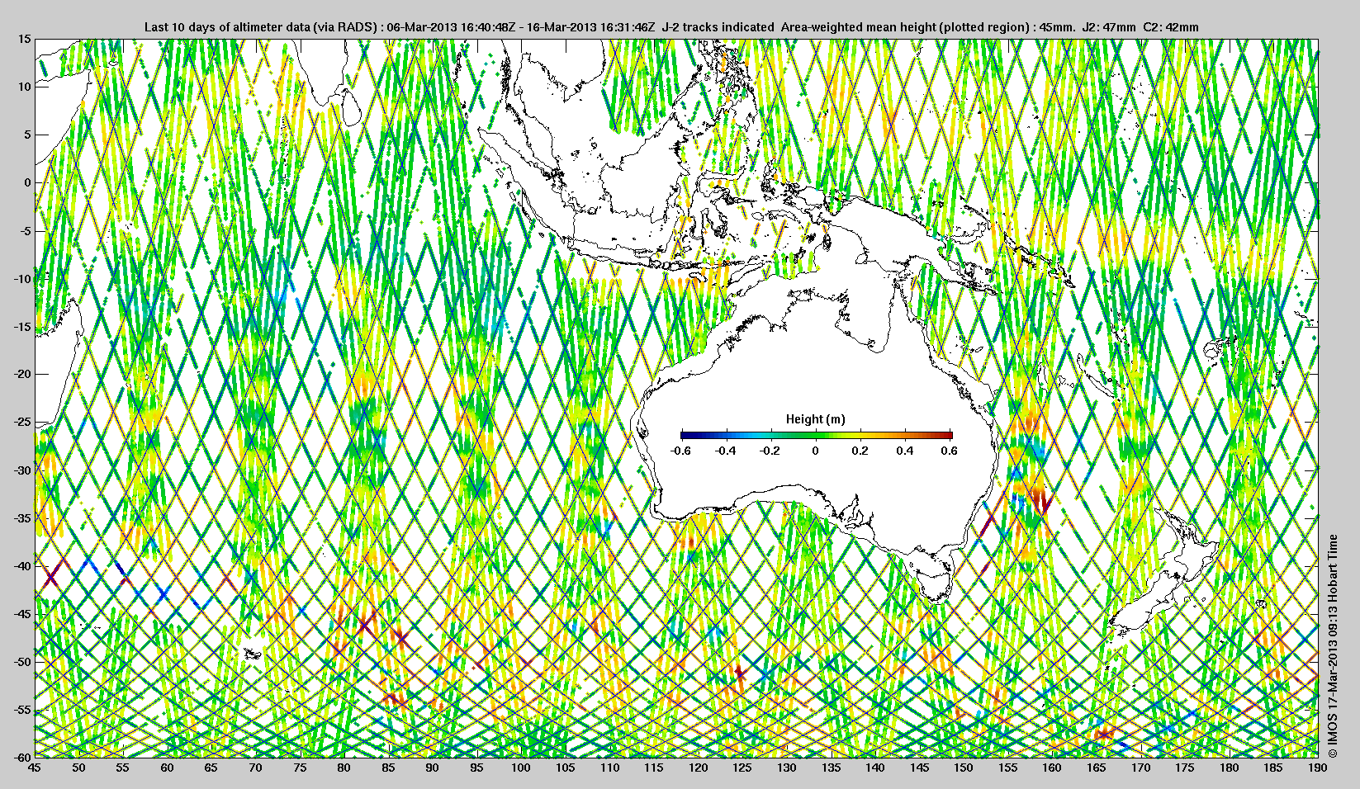The width and height of the screenshot is (1360, 789).
Task: Click longitude axis label 50
Action: pos(78,768)
